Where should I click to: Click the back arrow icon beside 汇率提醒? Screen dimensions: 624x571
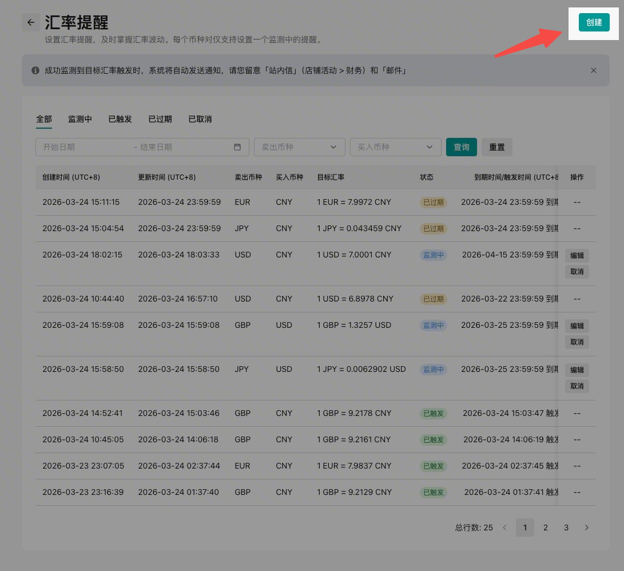[31, 22]
